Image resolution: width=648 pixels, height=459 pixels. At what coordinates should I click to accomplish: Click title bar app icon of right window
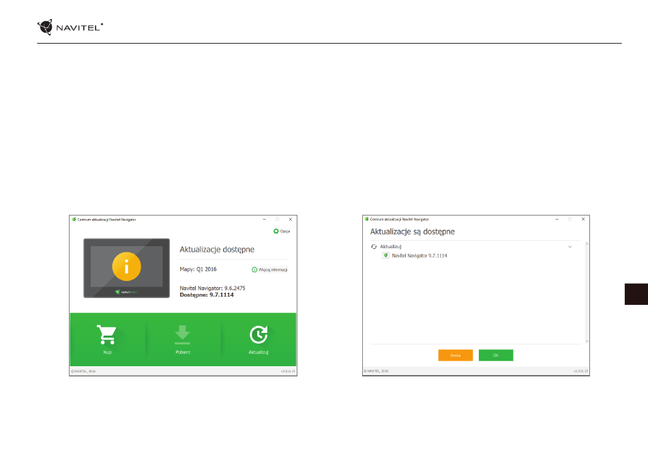click(366, 219)
